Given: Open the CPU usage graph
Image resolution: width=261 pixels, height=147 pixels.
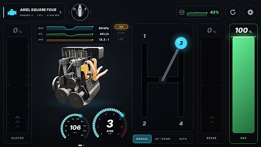Looking at the screenshot, I should click(x=197, y=14).
